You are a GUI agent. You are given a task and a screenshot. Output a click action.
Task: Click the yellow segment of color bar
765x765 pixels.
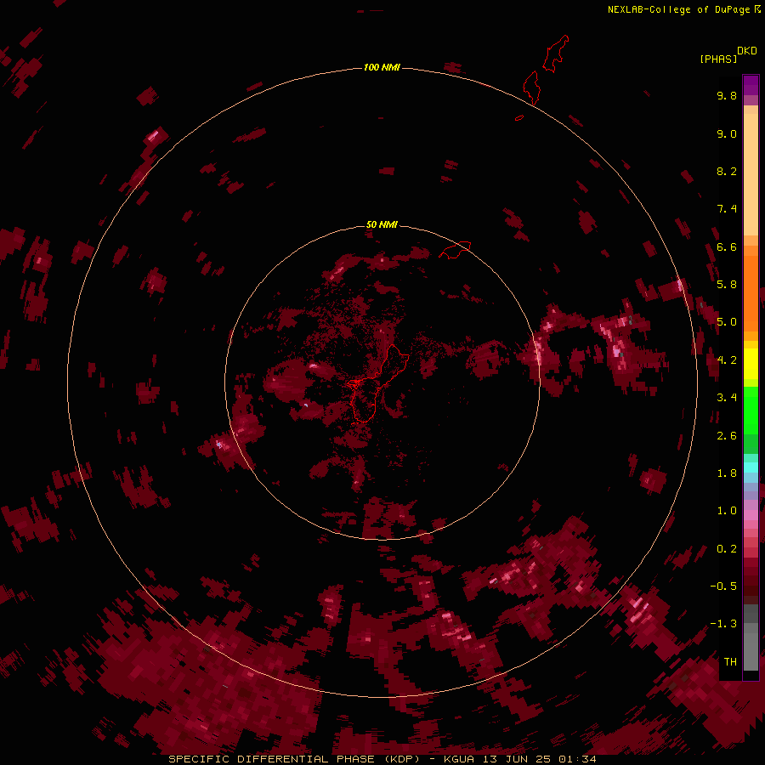(x=751, y=364)
